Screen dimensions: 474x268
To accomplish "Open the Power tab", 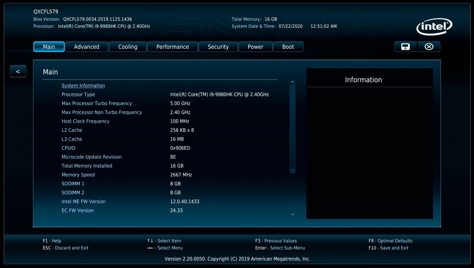I will pyautogui.click(x=256, y=47).
